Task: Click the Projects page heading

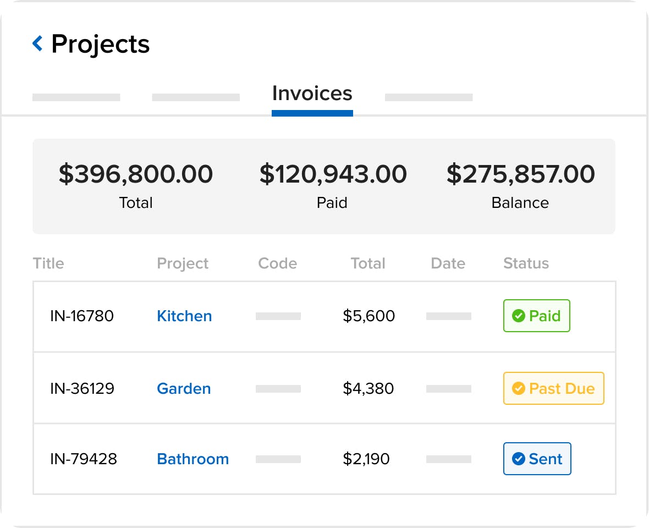Action: coord(100,44)
